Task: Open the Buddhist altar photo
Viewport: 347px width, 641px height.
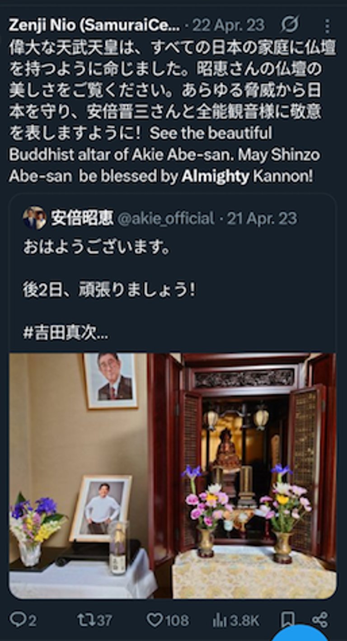Action: pos(173,476)
